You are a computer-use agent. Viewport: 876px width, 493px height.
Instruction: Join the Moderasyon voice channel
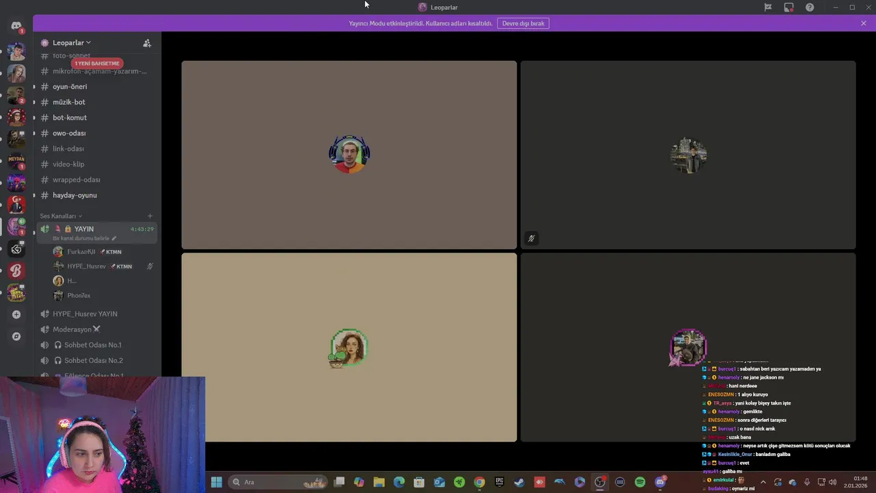(97, 329)
